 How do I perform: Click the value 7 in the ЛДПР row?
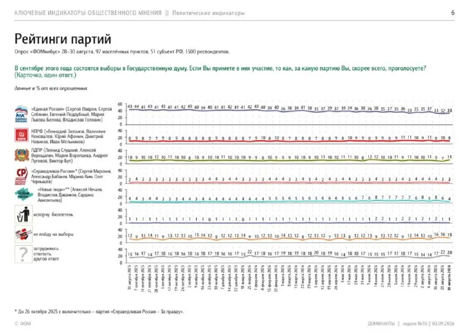coord(443,159)
